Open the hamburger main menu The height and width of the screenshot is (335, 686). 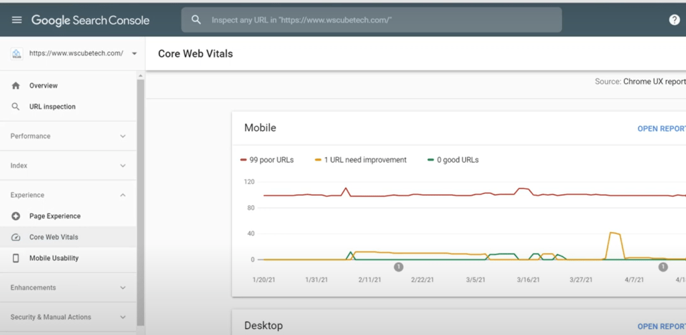(x=17, y=19)
